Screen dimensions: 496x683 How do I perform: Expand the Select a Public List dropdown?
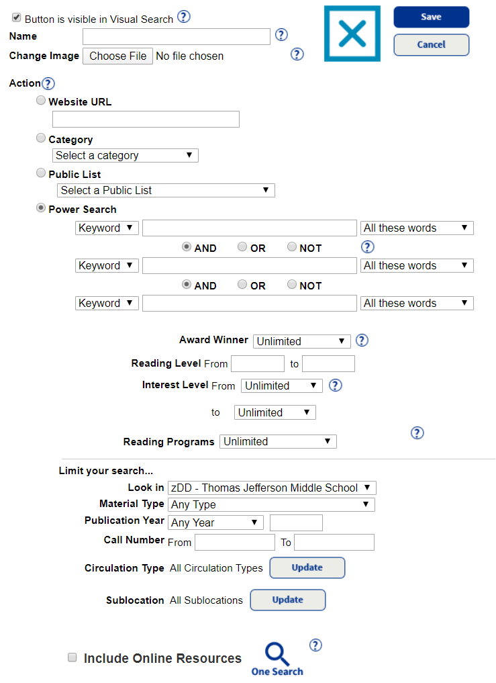tap(166, 190)
